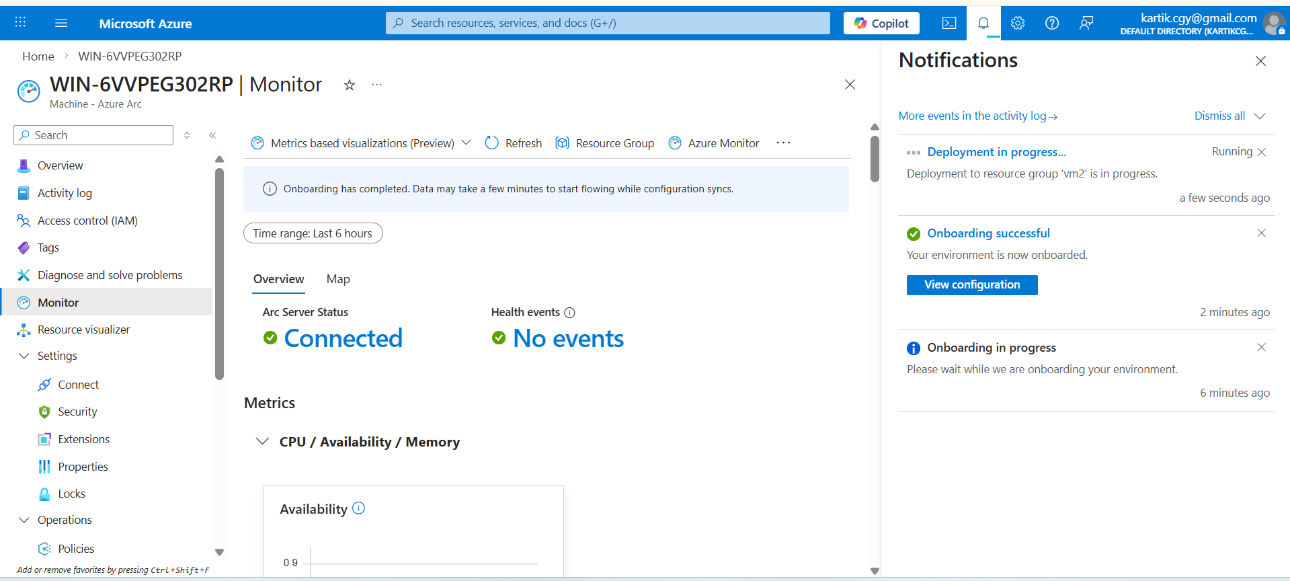Dismiss the Onboarding successful notification
Image resolution: width=1290 pixels, height=581 pixels.
1262,233
